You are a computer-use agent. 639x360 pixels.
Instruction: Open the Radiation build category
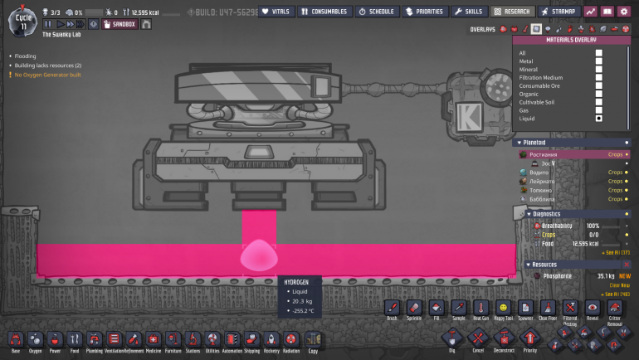point(291,342)
